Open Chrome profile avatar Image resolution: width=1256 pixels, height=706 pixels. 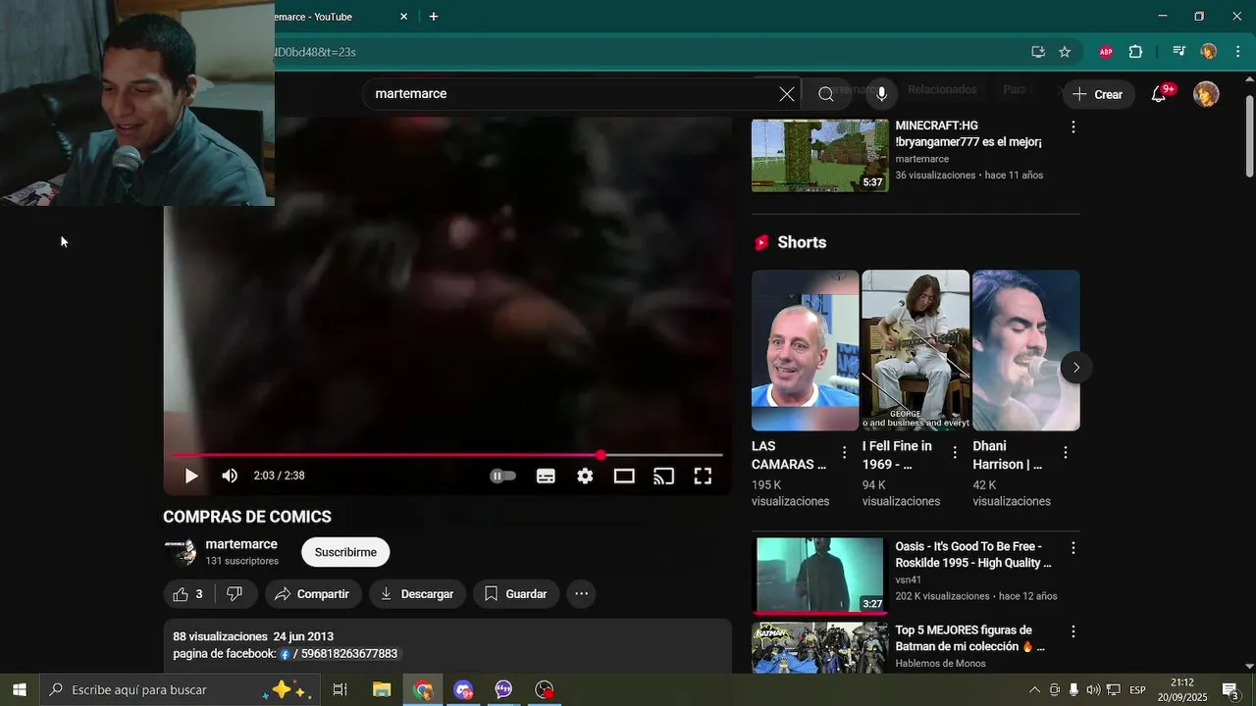pos(1209,52)
